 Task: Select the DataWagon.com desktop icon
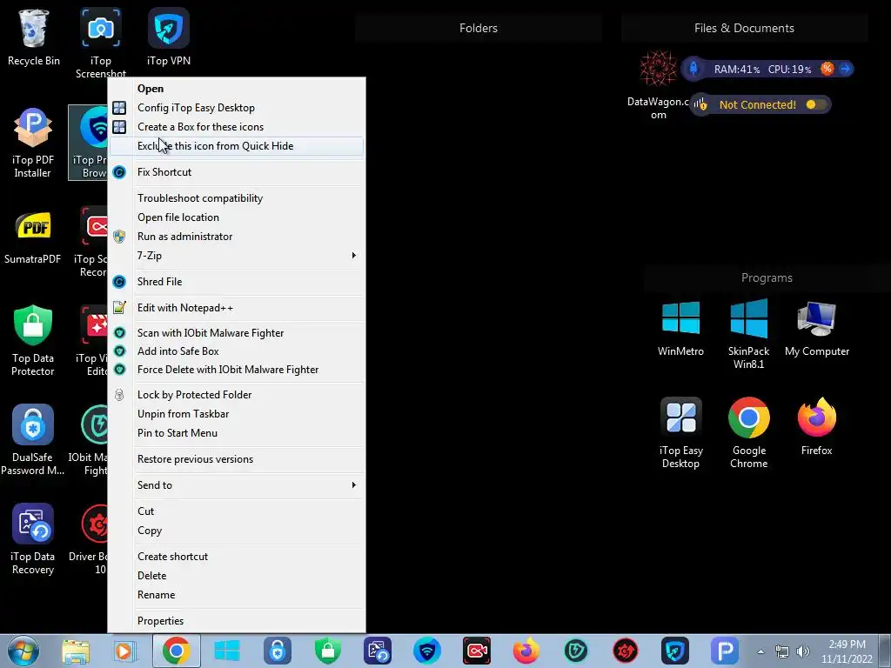[x=658, y=85]
